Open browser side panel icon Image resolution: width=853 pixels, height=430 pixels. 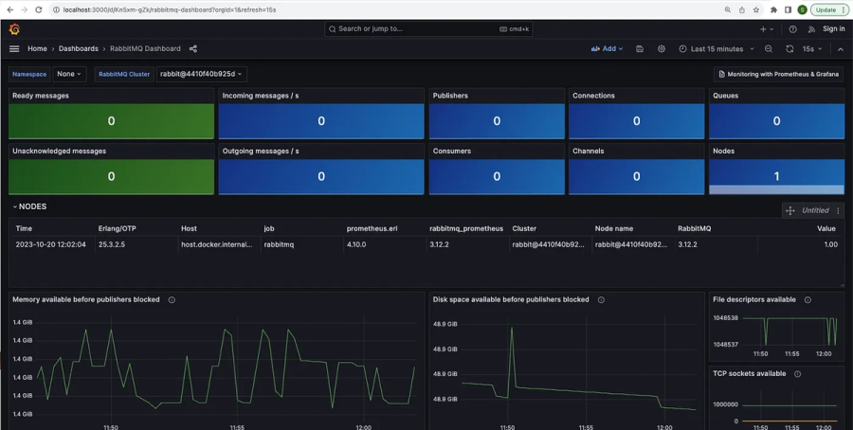(788, 9)
